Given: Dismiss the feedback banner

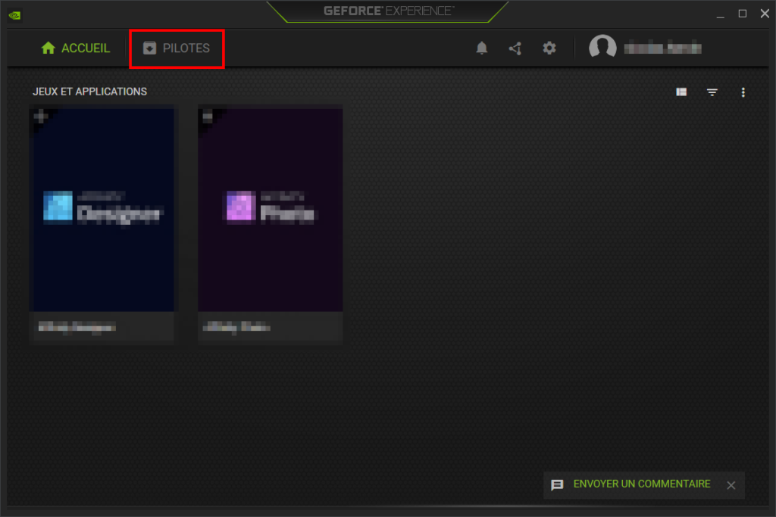Looking at the screenshot, I should 731,485.
